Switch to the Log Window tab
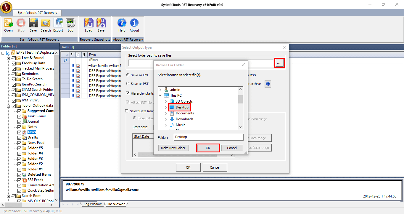Screen dimensions: 404x214 click(x=92, y=204)
